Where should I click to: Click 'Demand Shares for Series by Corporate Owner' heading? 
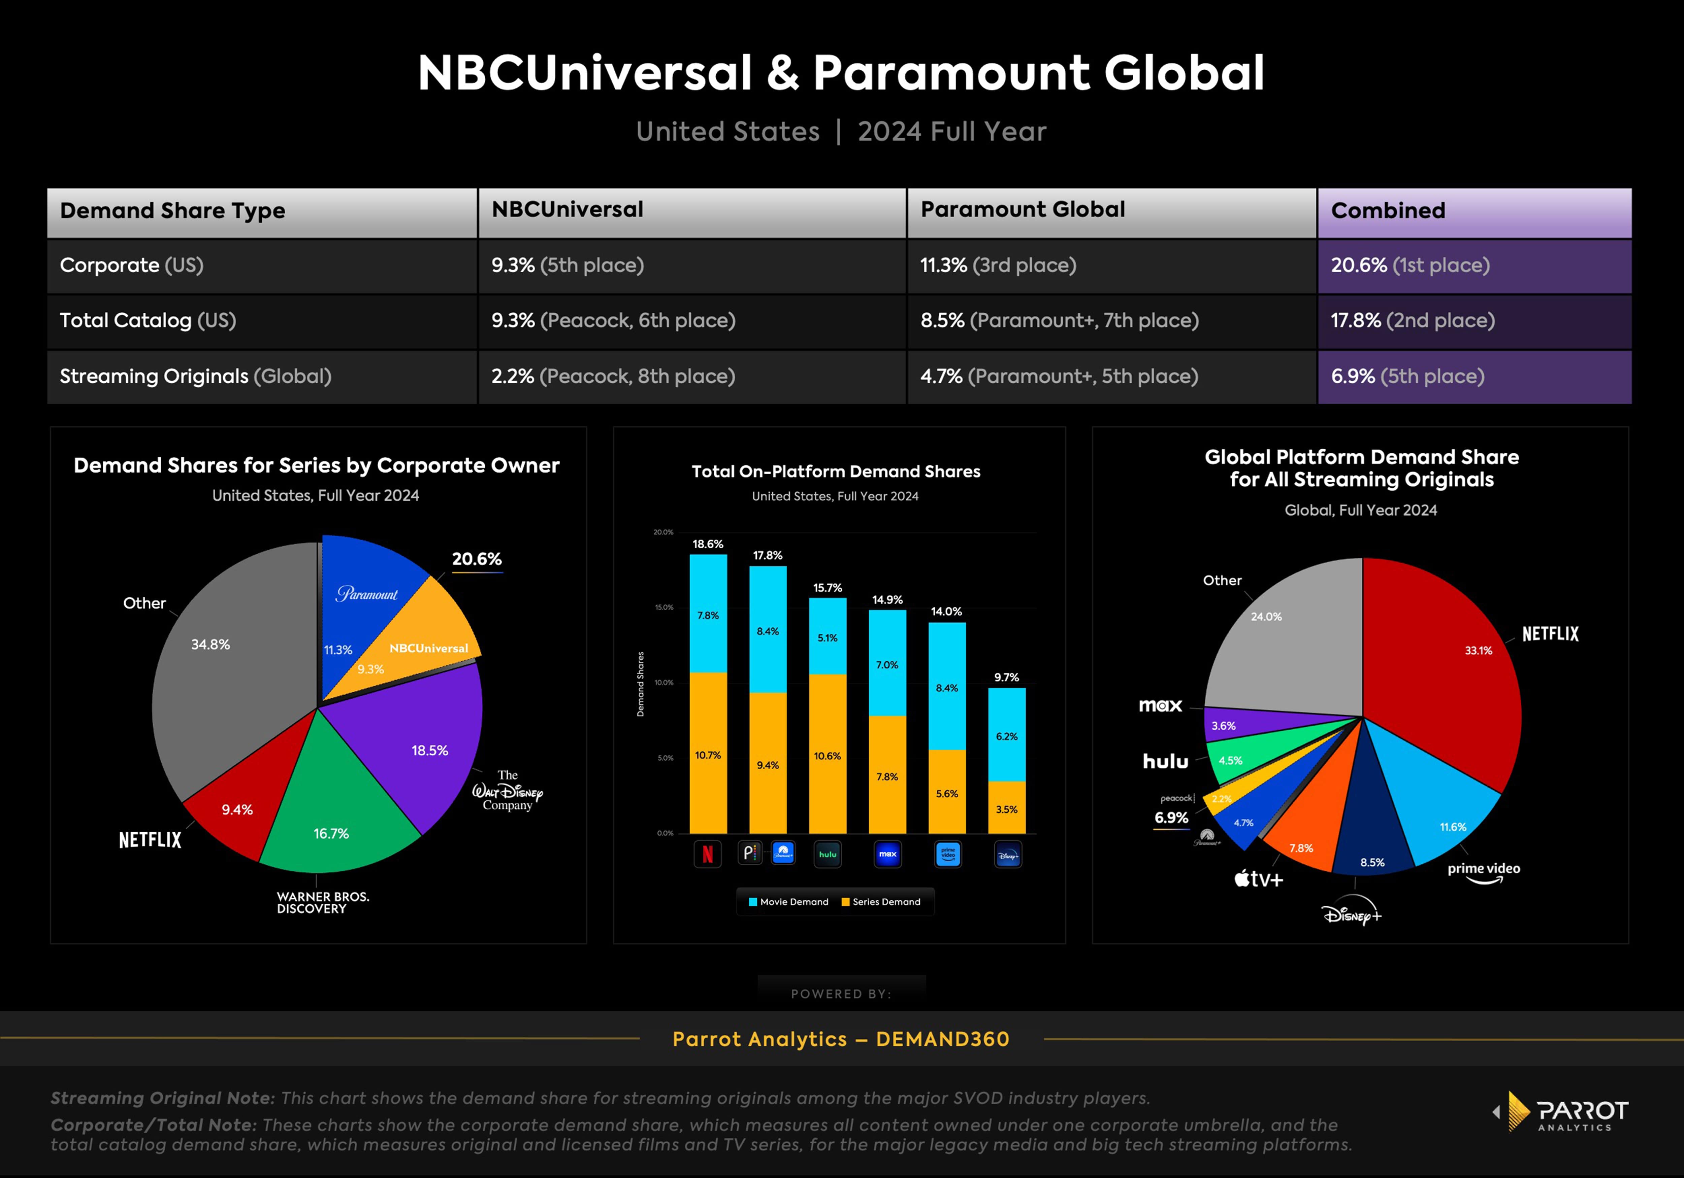[316, 465]
